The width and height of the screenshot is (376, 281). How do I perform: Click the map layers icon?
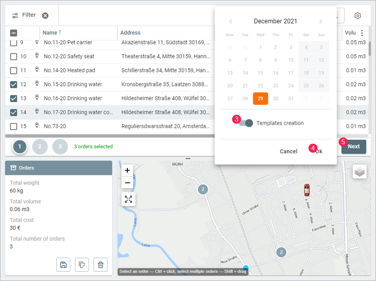pyautogui.click(x=359, y=171)
